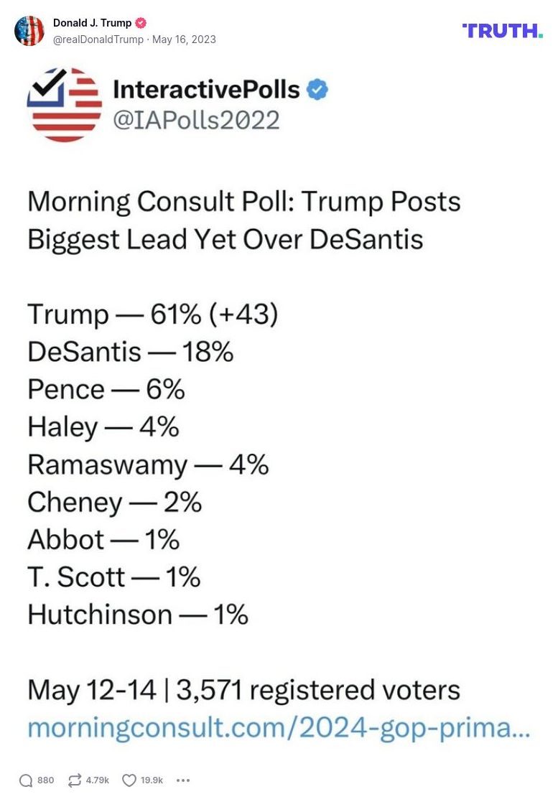Open the reply composer via the speech bubble icon

point(25,780)
